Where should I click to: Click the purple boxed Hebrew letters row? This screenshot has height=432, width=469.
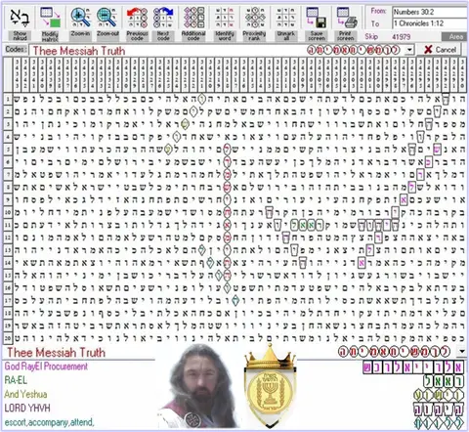[412, 367]
